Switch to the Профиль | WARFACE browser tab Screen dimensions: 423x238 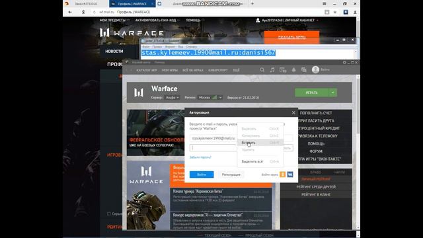132,4
